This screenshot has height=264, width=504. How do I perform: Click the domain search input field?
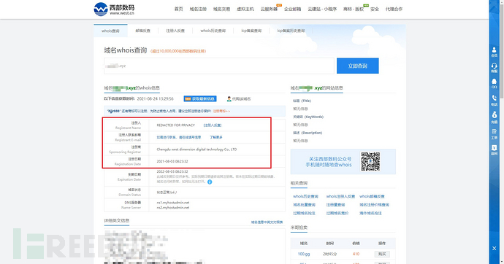[219, 66]
